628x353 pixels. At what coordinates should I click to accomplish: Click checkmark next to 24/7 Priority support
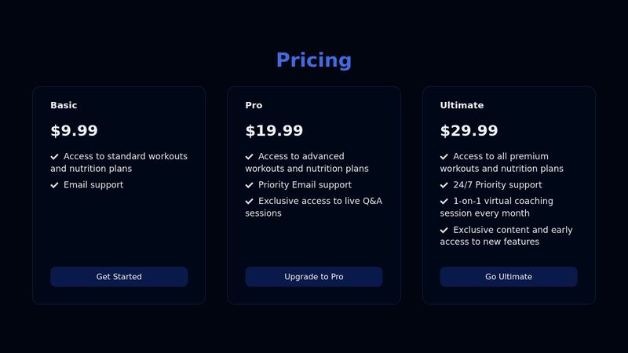[444, 185]
